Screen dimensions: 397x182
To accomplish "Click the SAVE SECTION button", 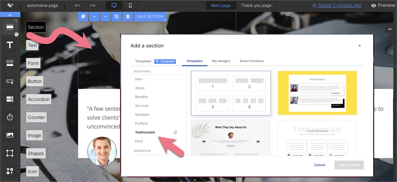I will coord(150,17).
